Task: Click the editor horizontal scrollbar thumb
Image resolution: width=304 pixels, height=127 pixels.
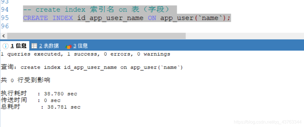Action: 96,36
